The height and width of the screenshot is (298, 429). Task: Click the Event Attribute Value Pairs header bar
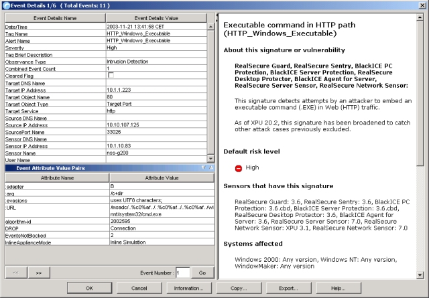tap(109, 168)
